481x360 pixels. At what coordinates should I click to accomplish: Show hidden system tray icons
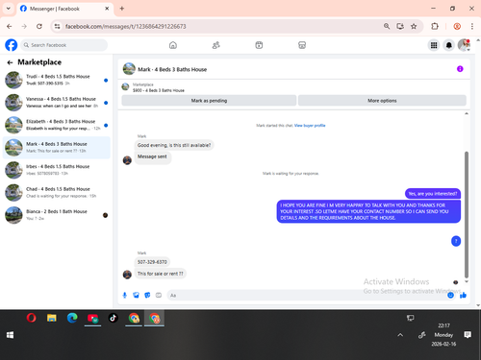coord(400,335)
